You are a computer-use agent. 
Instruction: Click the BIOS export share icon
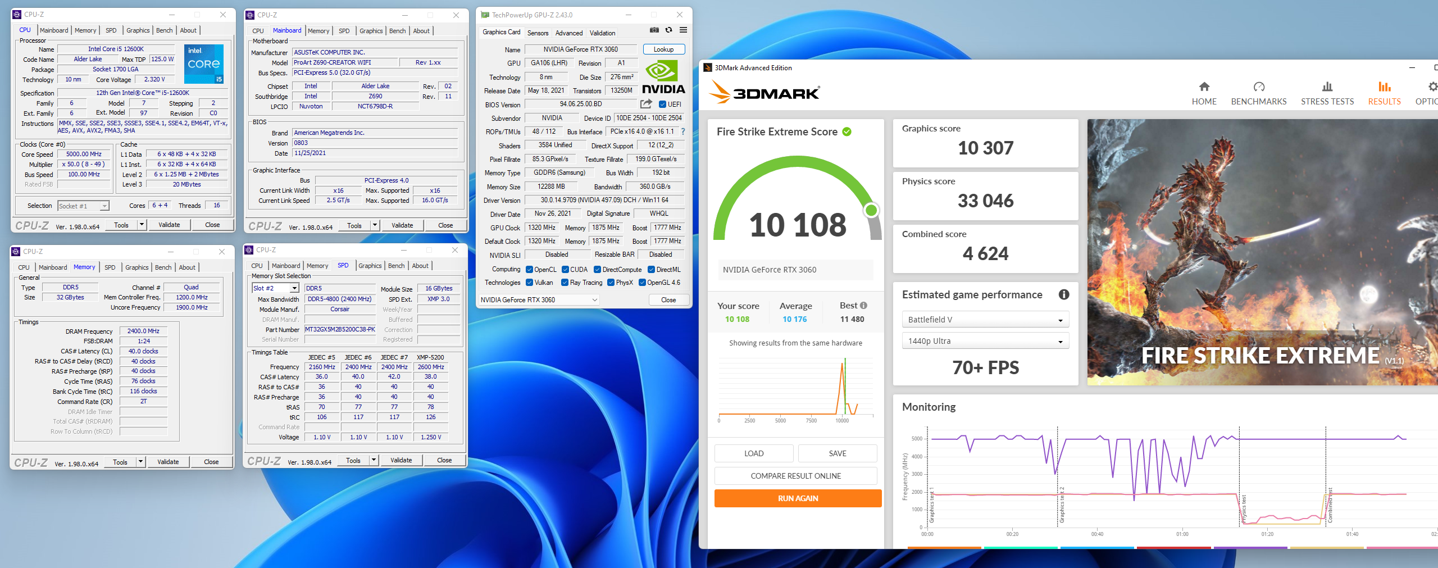[x=646, y=104]
